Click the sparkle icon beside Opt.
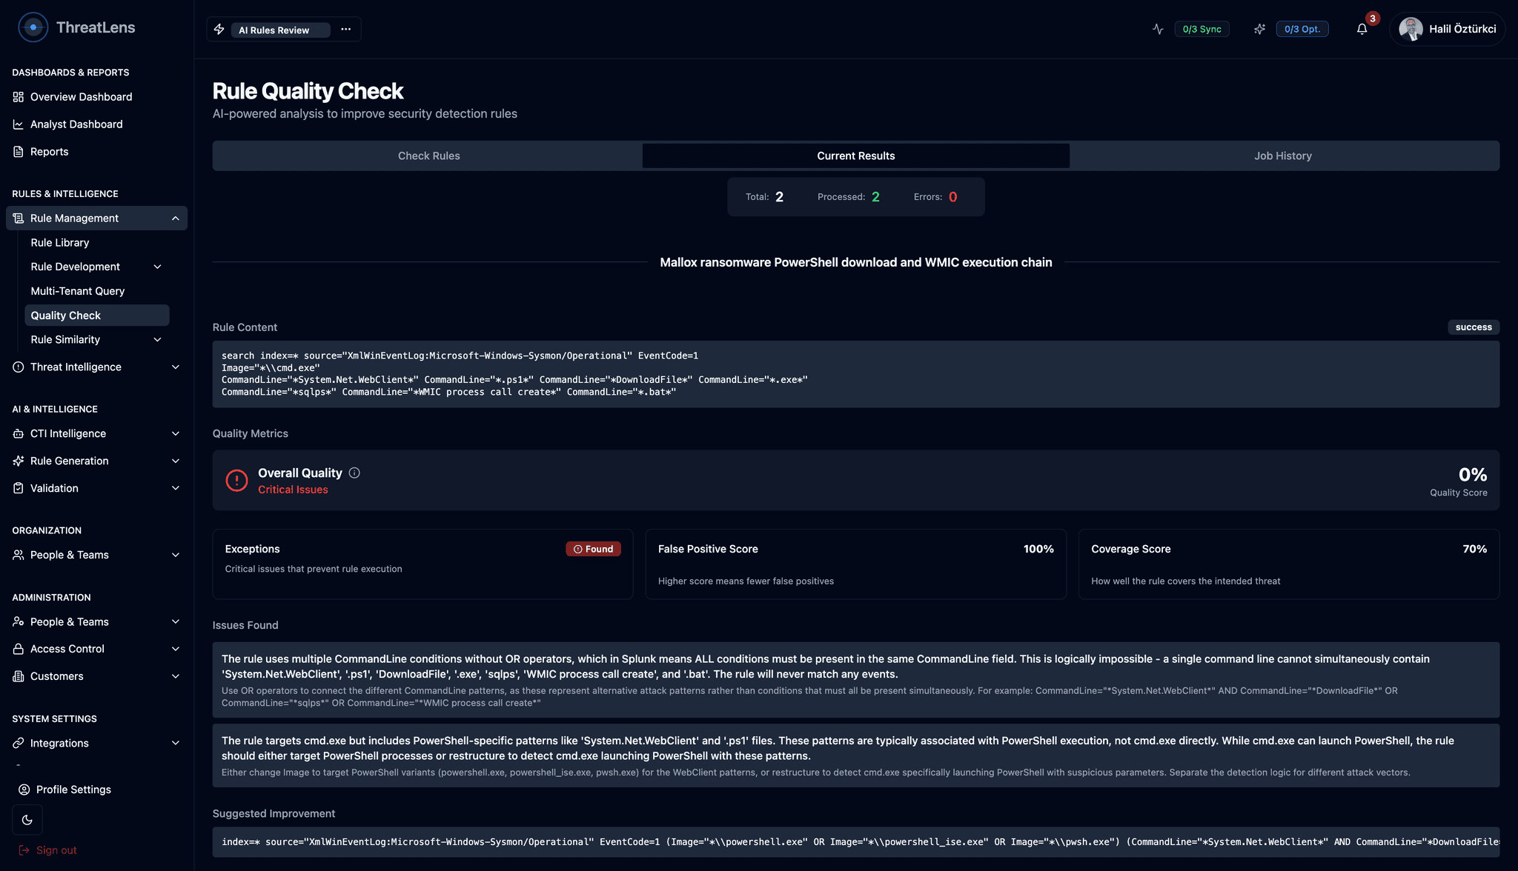 coord(1259,29)
